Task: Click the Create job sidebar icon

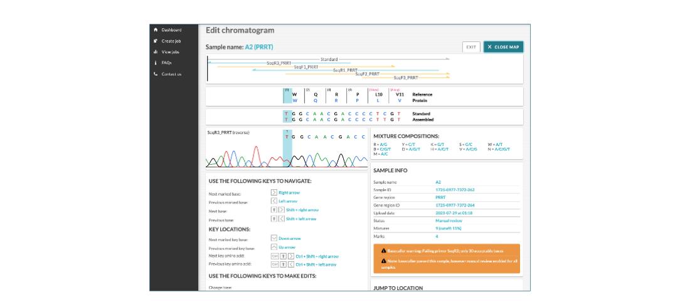Action: (x=156, y=41)
